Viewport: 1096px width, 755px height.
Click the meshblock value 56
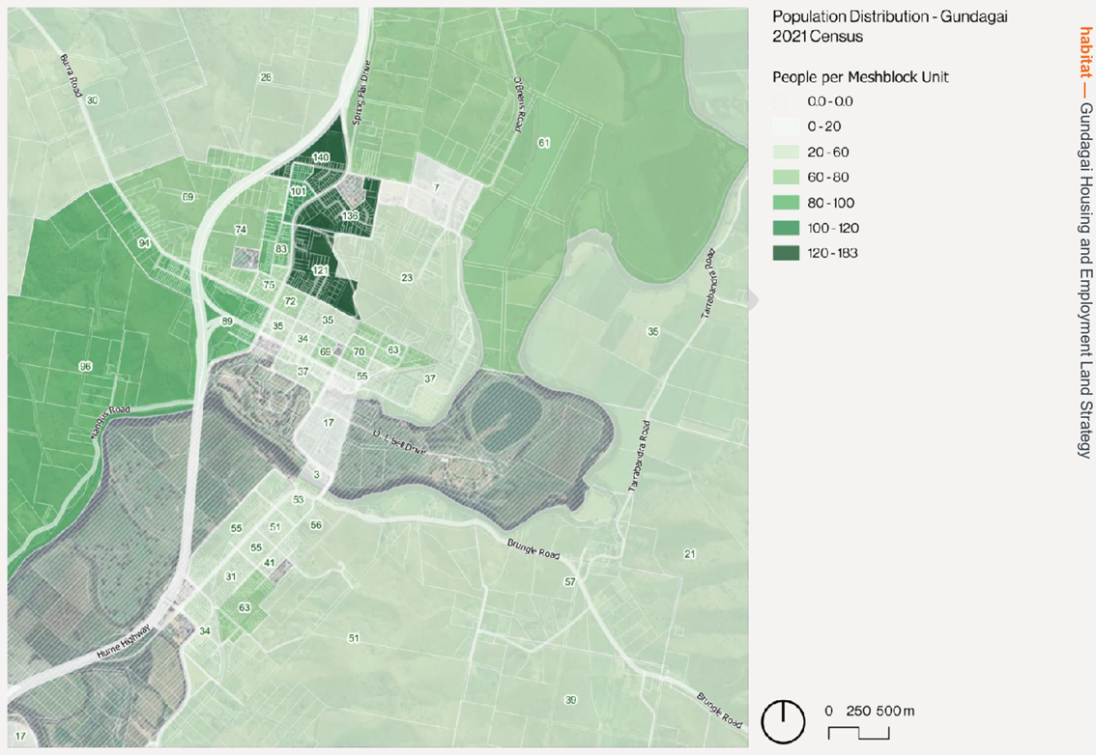pyautogui.click(x=316, y=524)
